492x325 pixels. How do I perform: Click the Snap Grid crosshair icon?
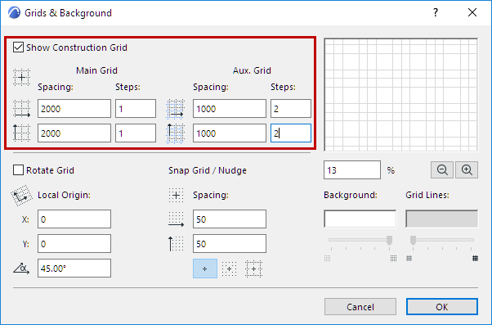(x=176, y=196)
